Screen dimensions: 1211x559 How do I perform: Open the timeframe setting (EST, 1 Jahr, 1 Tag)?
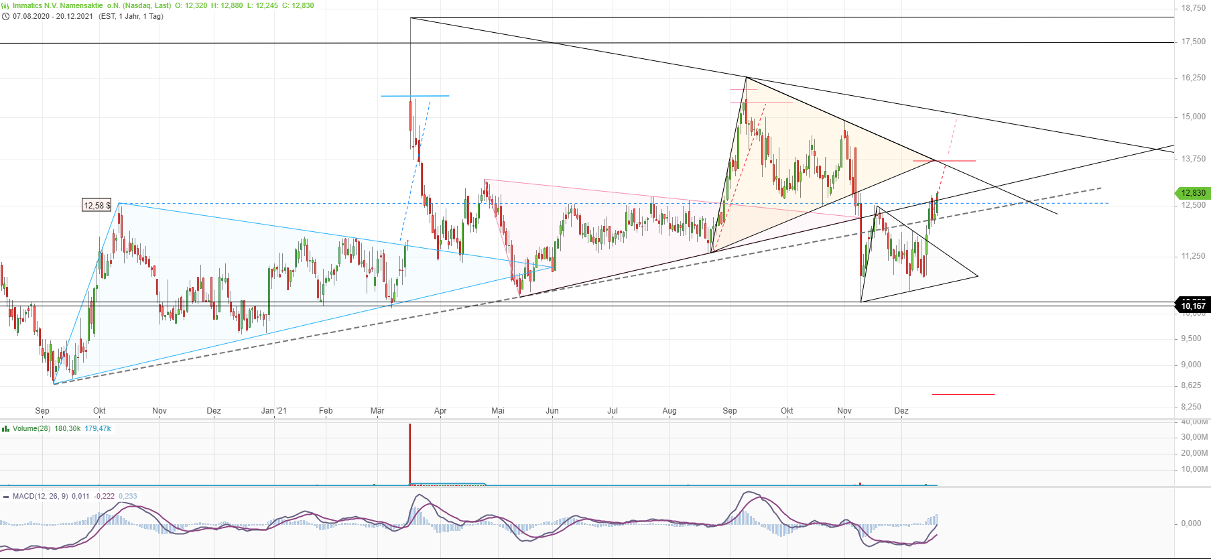pos(131,16)
